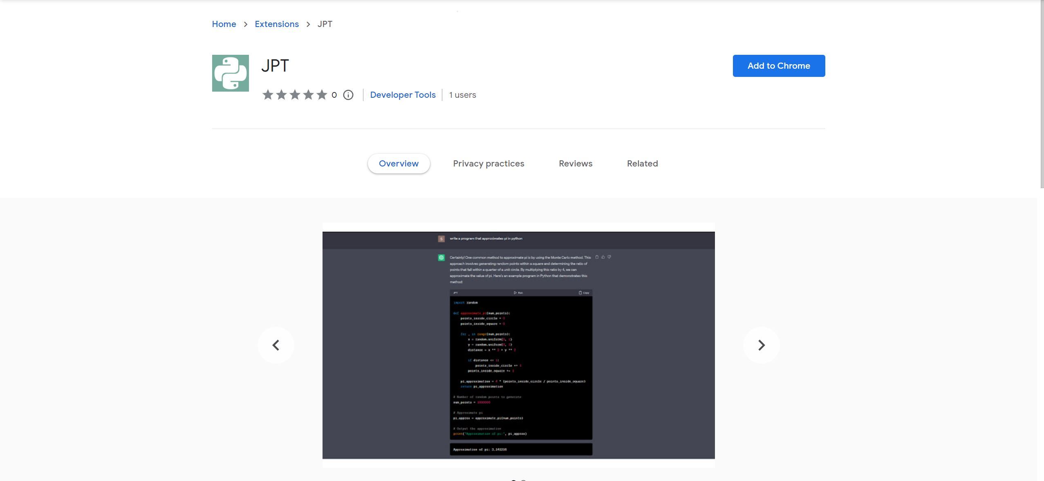Click the JPT Python logo icon
1044x481 pixels.
230,73
